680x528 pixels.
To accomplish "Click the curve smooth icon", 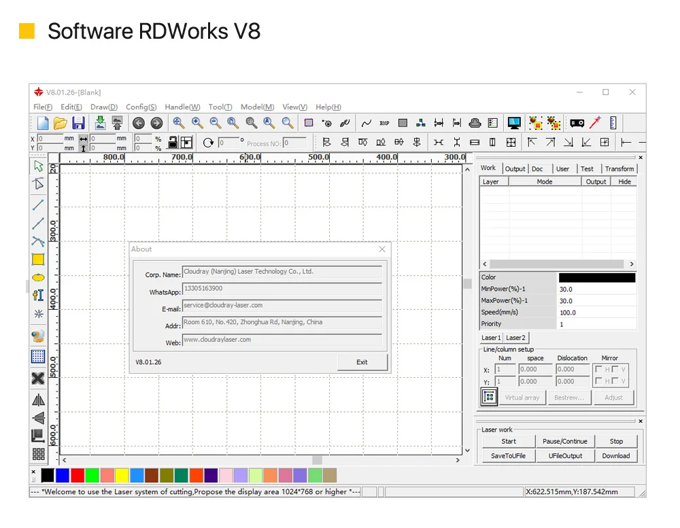I will (x=366, y=123).
